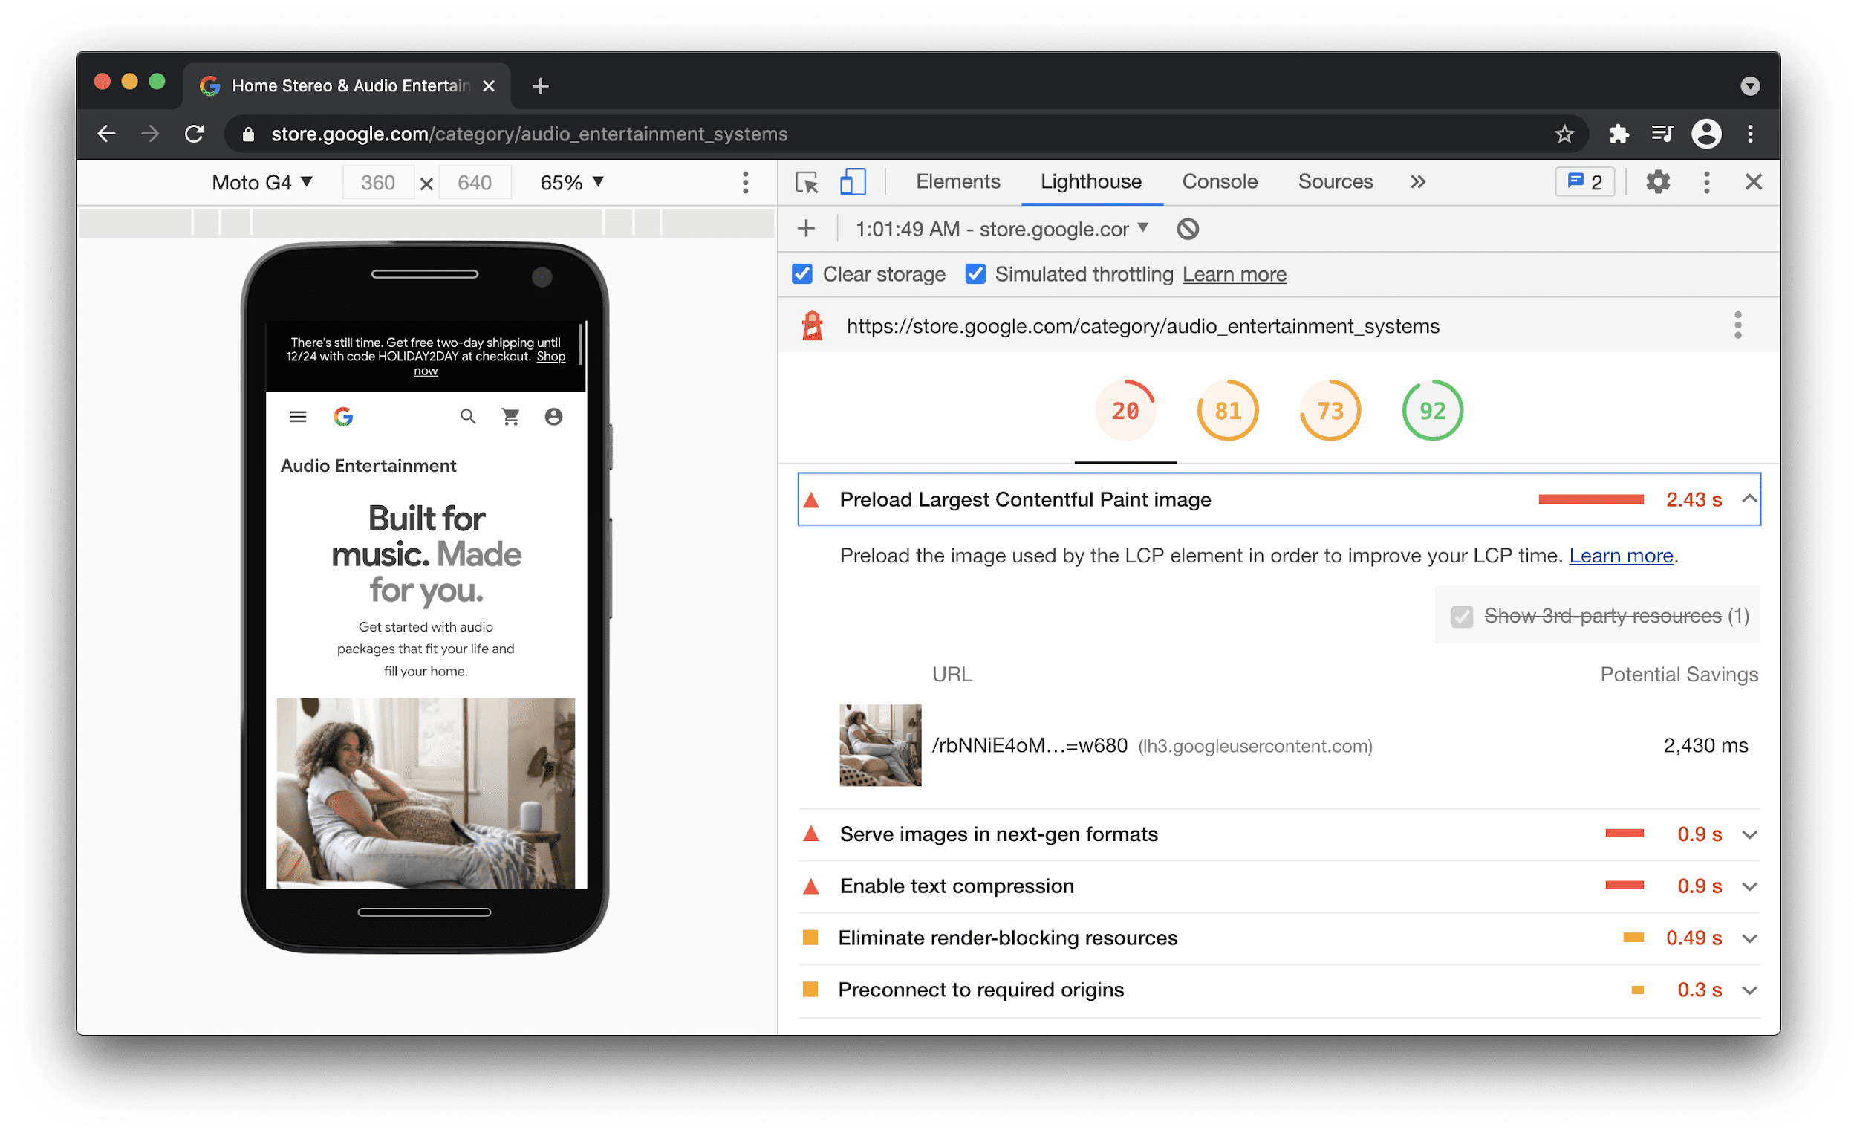This screenshot has width=1857, height=1136.
Task: Click the inspect element cursor icon
Action: pos(804,183)
